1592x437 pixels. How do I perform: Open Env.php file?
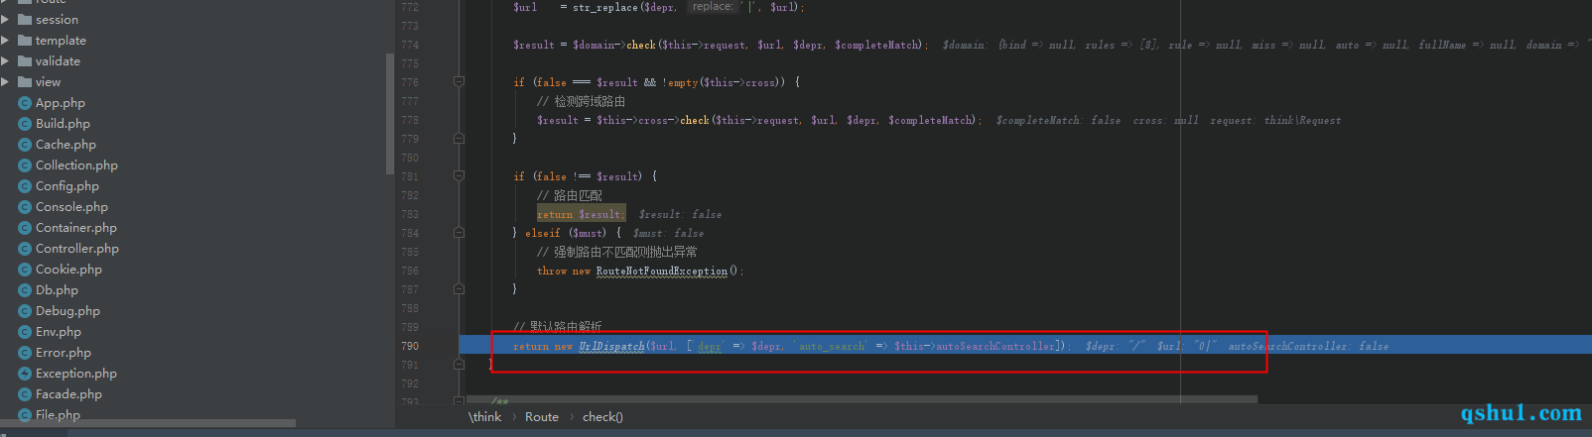tap(59, 332)
